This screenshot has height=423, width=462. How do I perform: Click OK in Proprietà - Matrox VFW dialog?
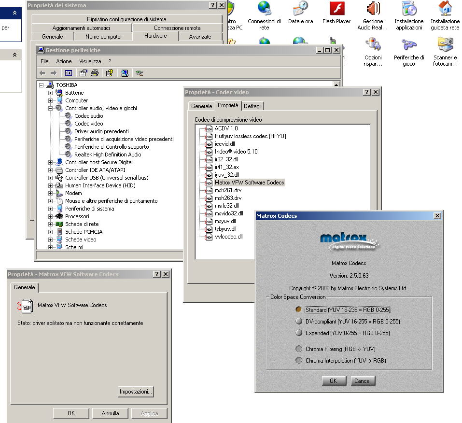[71, 413]
